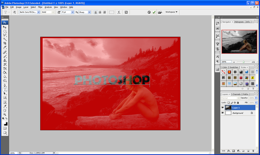The height and width of the screenshot is (155, 260).
Task: Select the Path Selection tool
Action: [x=5, y=94]
